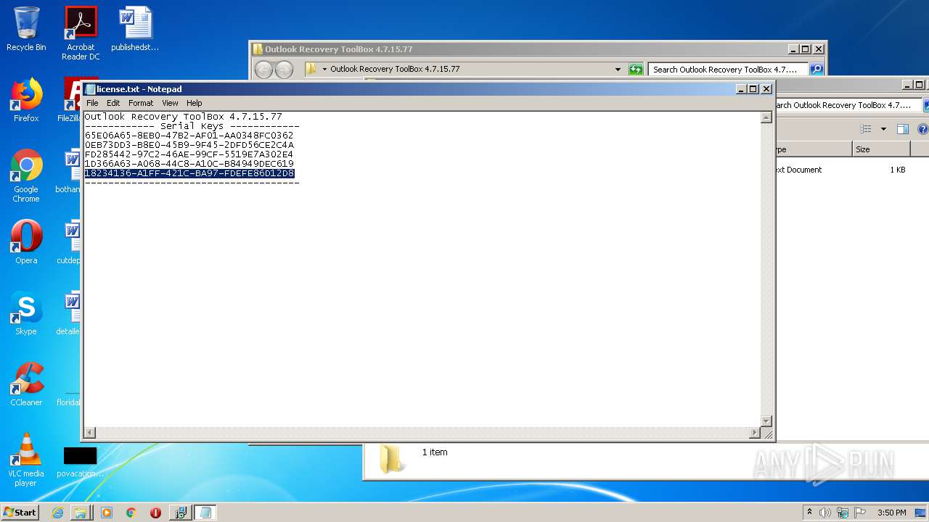The image size is (929, 522).
Task: Click the Start button
Action: click(20, 512)
